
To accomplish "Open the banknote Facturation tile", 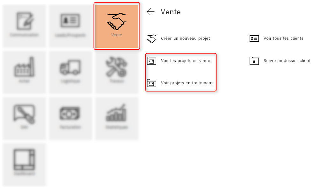I will 70,118.
